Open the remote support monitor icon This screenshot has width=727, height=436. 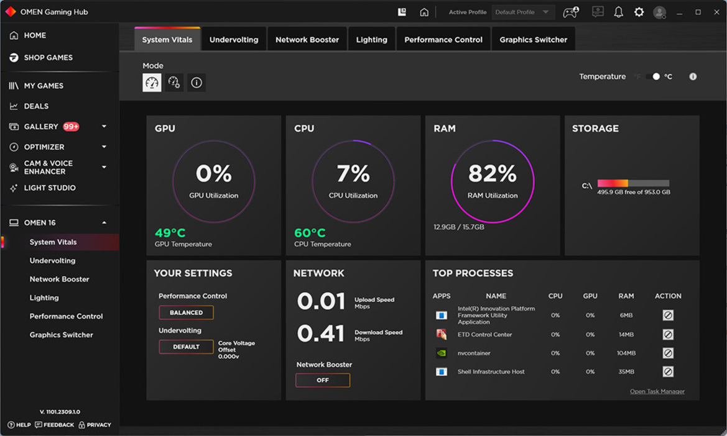pos(598,12)
